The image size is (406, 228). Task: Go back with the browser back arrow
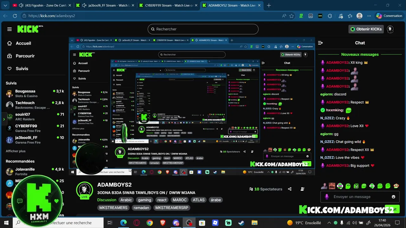click(x=5, y=16)
